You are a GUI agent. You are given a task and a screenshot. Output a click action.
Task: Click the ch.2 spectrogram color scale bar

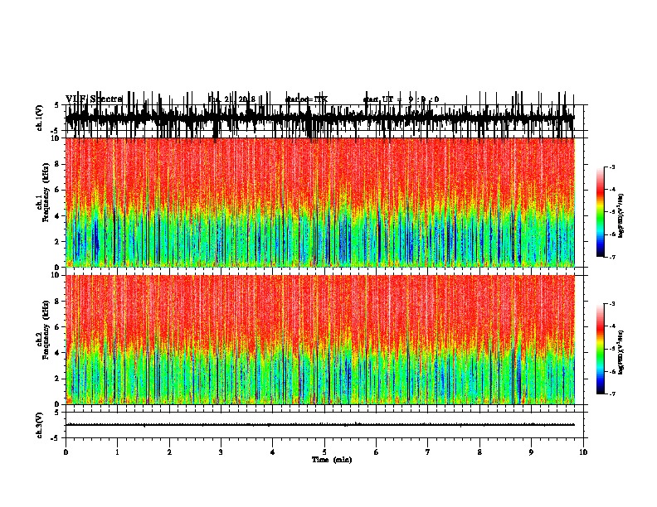click(601, 349)
